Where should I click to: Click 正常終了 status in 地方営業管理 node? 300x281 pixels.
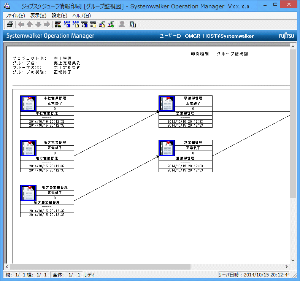pyautogui.click(x=55, y=148)
